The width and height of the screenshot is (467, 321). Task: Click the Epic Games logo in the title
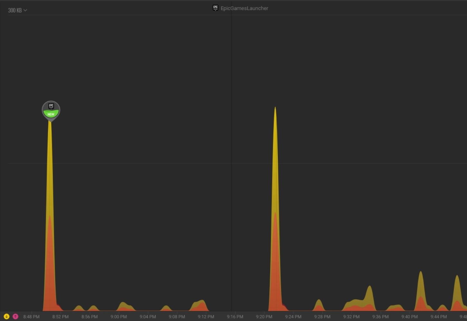tap(215, 8)
